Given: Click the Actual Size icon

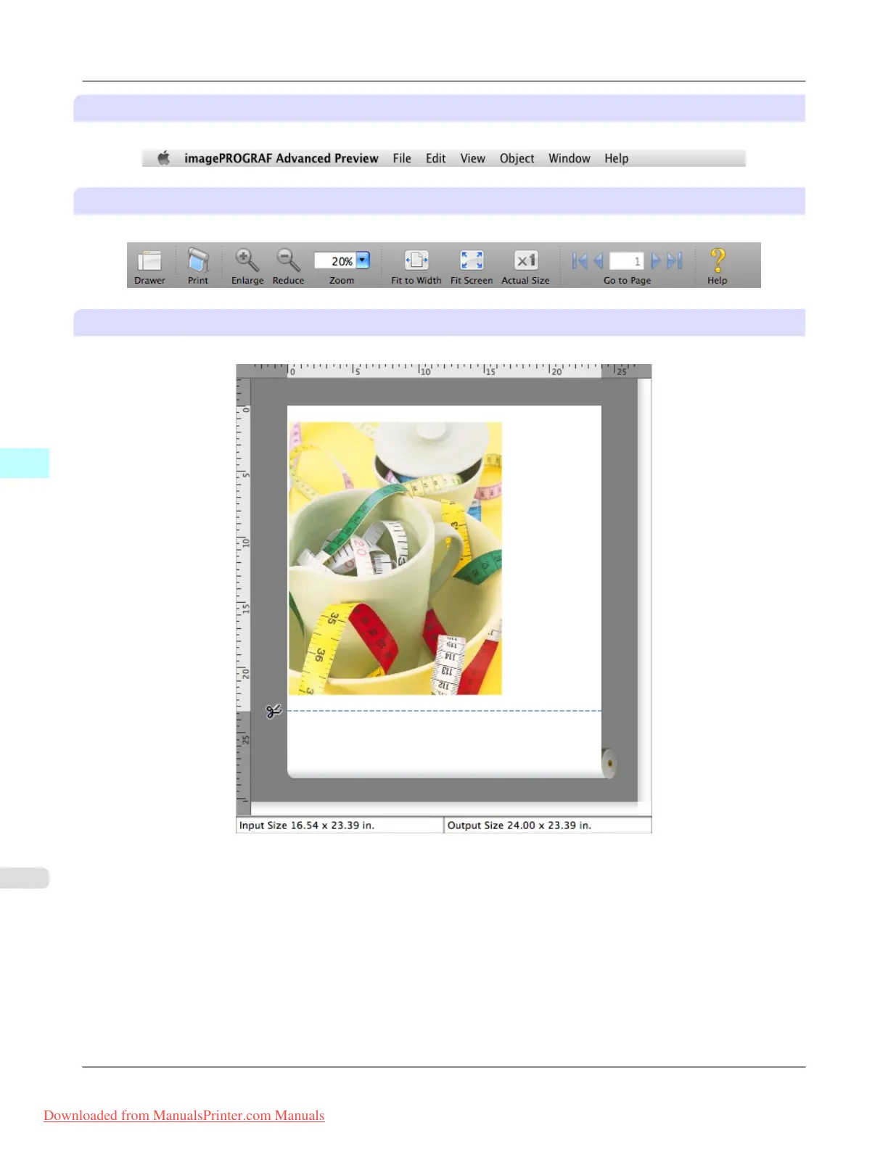Looking at the screenshot, I should (526, 260).
